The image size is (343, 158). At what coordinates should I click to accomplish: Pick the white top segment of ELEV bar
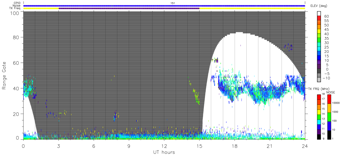point(320,13)
